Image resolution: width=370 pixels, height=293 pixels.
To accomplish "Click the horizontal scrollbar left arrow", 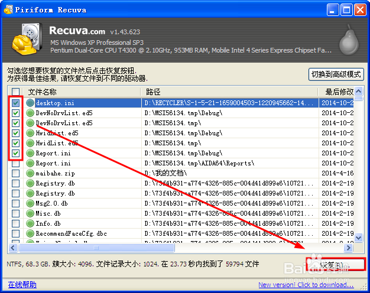I will tap(13, 248).
